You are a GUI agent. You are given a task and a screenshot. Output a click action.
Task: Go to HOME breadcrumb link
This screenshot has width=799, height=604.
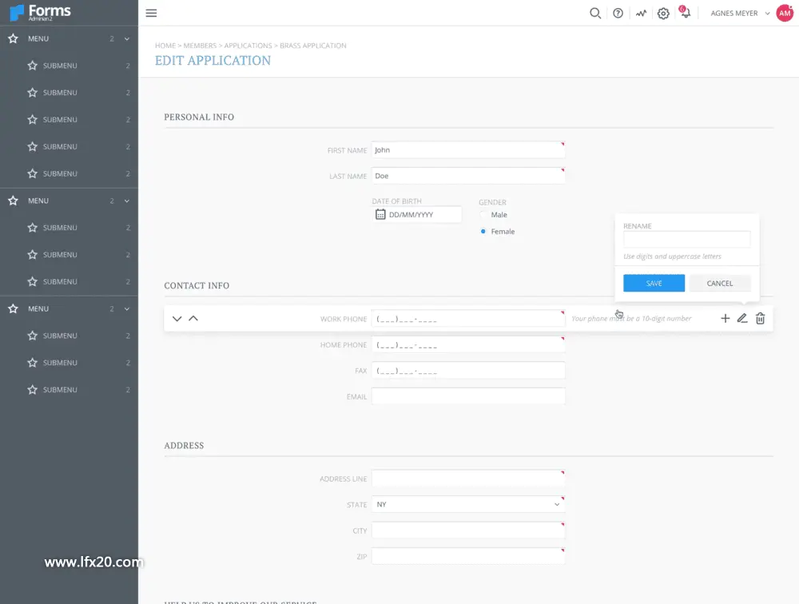(x=165, y=46)
